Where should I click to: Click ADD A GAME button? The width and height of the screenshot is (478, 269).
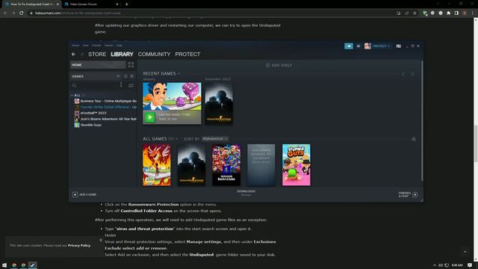pyautogui.click(x=84, y=194)
